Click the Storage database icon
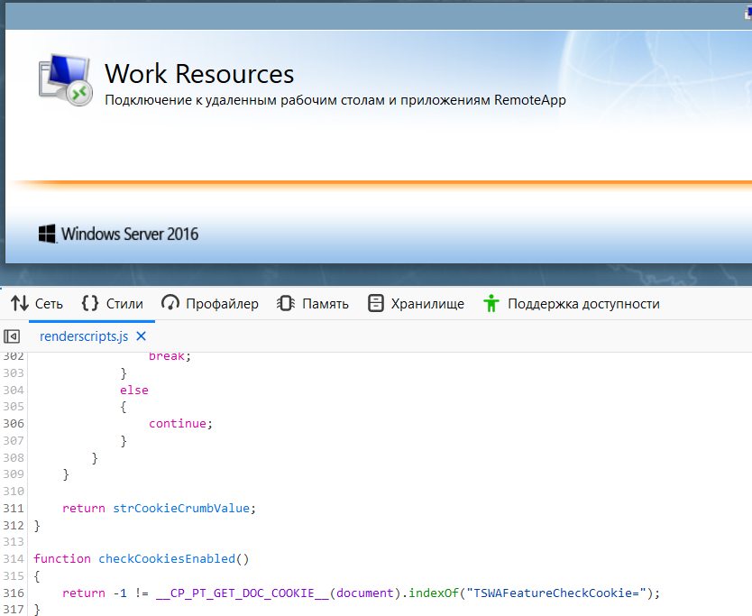Viewport: 752px width, 616px height. (375, 304)
